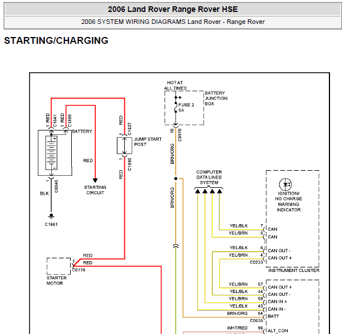The height and width of the screenshot is (334, 342).
Task: Click the YEL/BRN wire label at pin 5
Action: pos(238,233)
